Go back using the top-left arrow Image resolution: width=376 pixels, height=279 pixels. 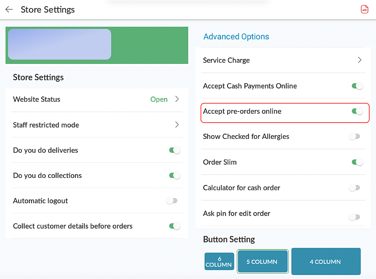(x=9, y=10)
